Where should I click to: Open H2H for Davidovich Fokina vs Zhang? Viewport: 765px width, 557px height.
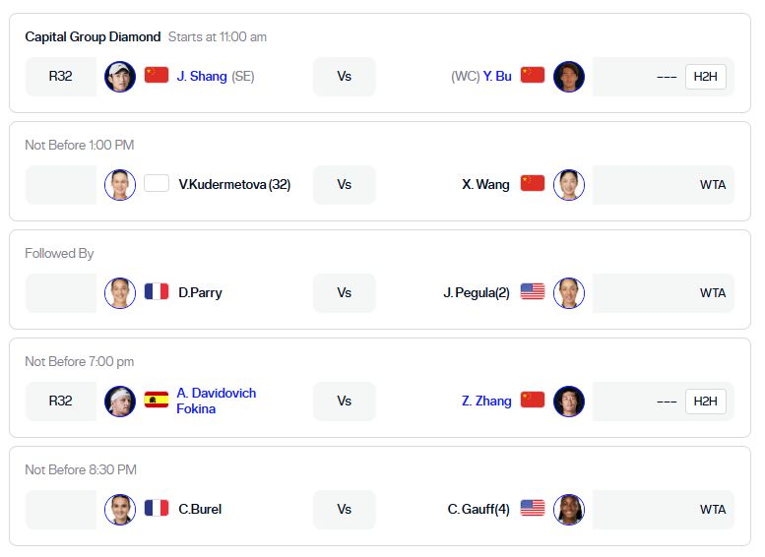coord(705,402)
